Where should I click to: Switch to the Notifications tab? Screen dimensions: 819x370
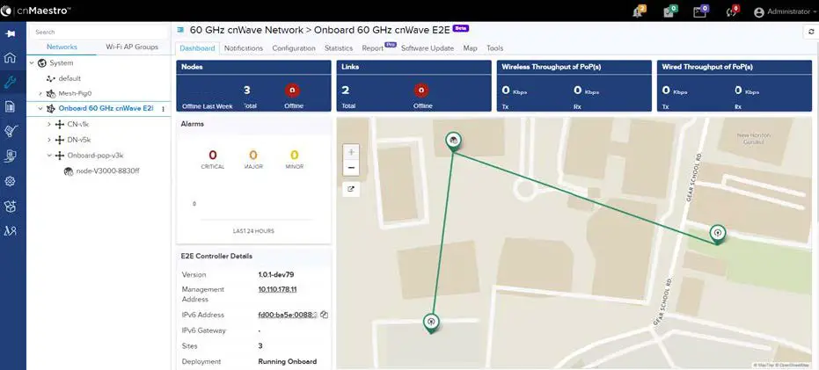244,48
